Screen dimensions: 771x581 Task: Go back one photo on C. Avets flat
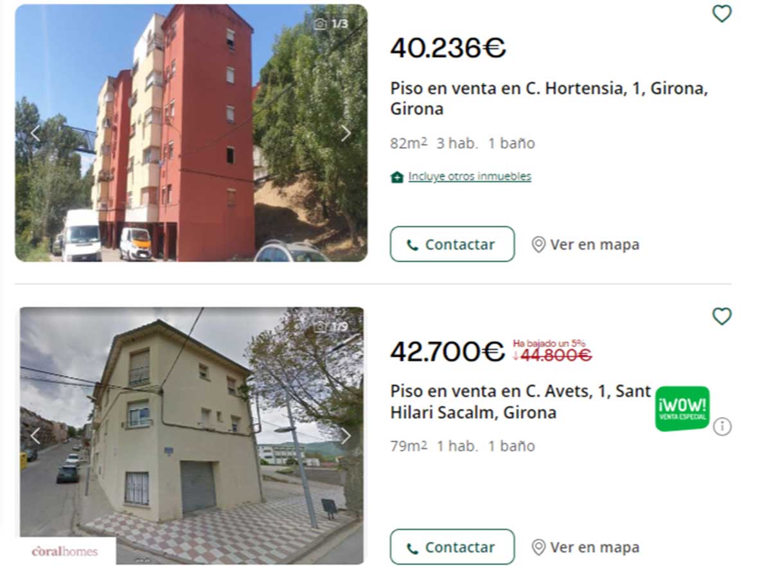[35, 436]
